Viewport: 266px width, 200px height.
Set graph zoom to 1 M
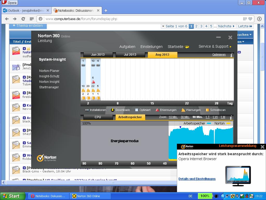(x=223, y=117)
